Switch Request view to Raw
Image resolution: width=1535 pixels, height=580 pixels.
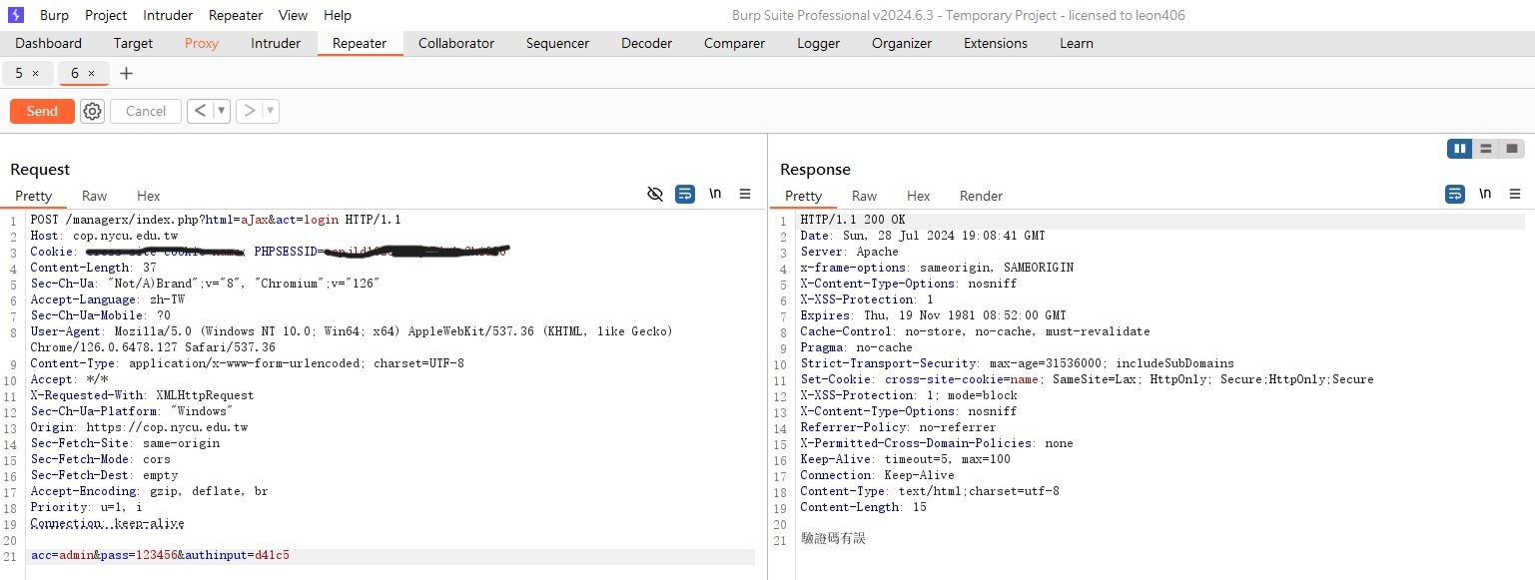click(94, 196)
